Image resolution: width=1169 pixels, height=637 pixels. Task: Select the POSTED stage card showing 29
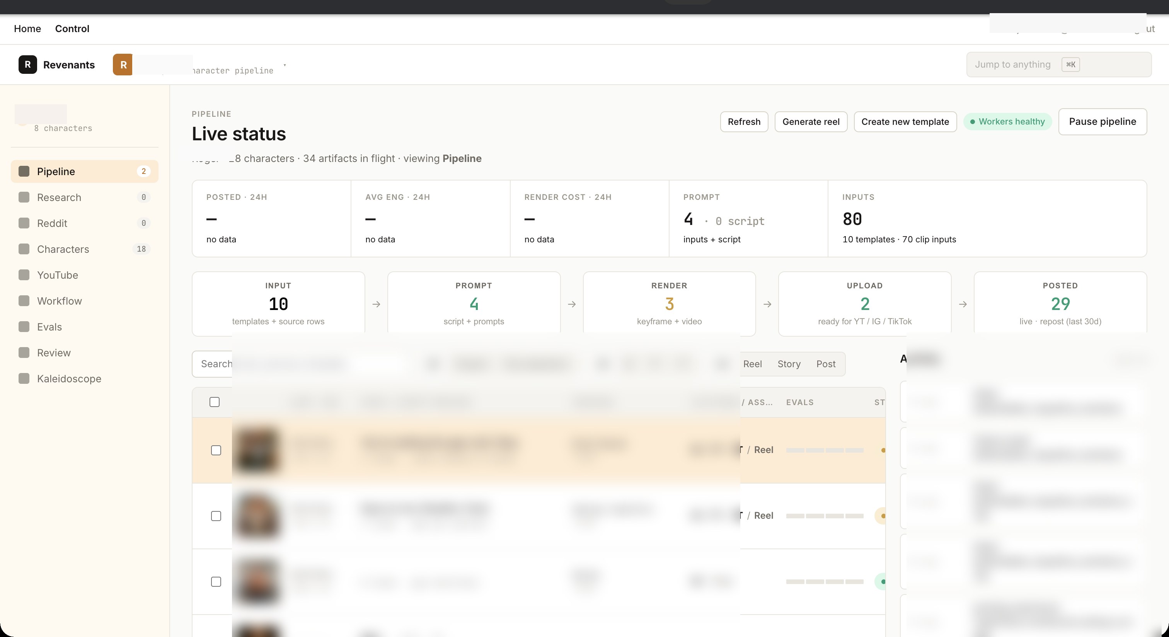point(1060,303)
